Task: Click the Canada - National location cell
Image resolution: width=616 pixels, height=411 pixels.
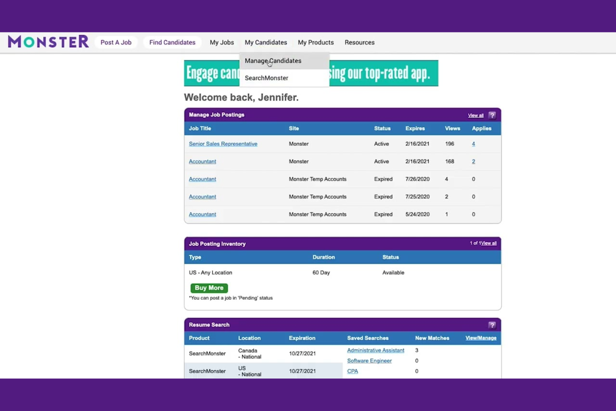Action: (250, 354)
